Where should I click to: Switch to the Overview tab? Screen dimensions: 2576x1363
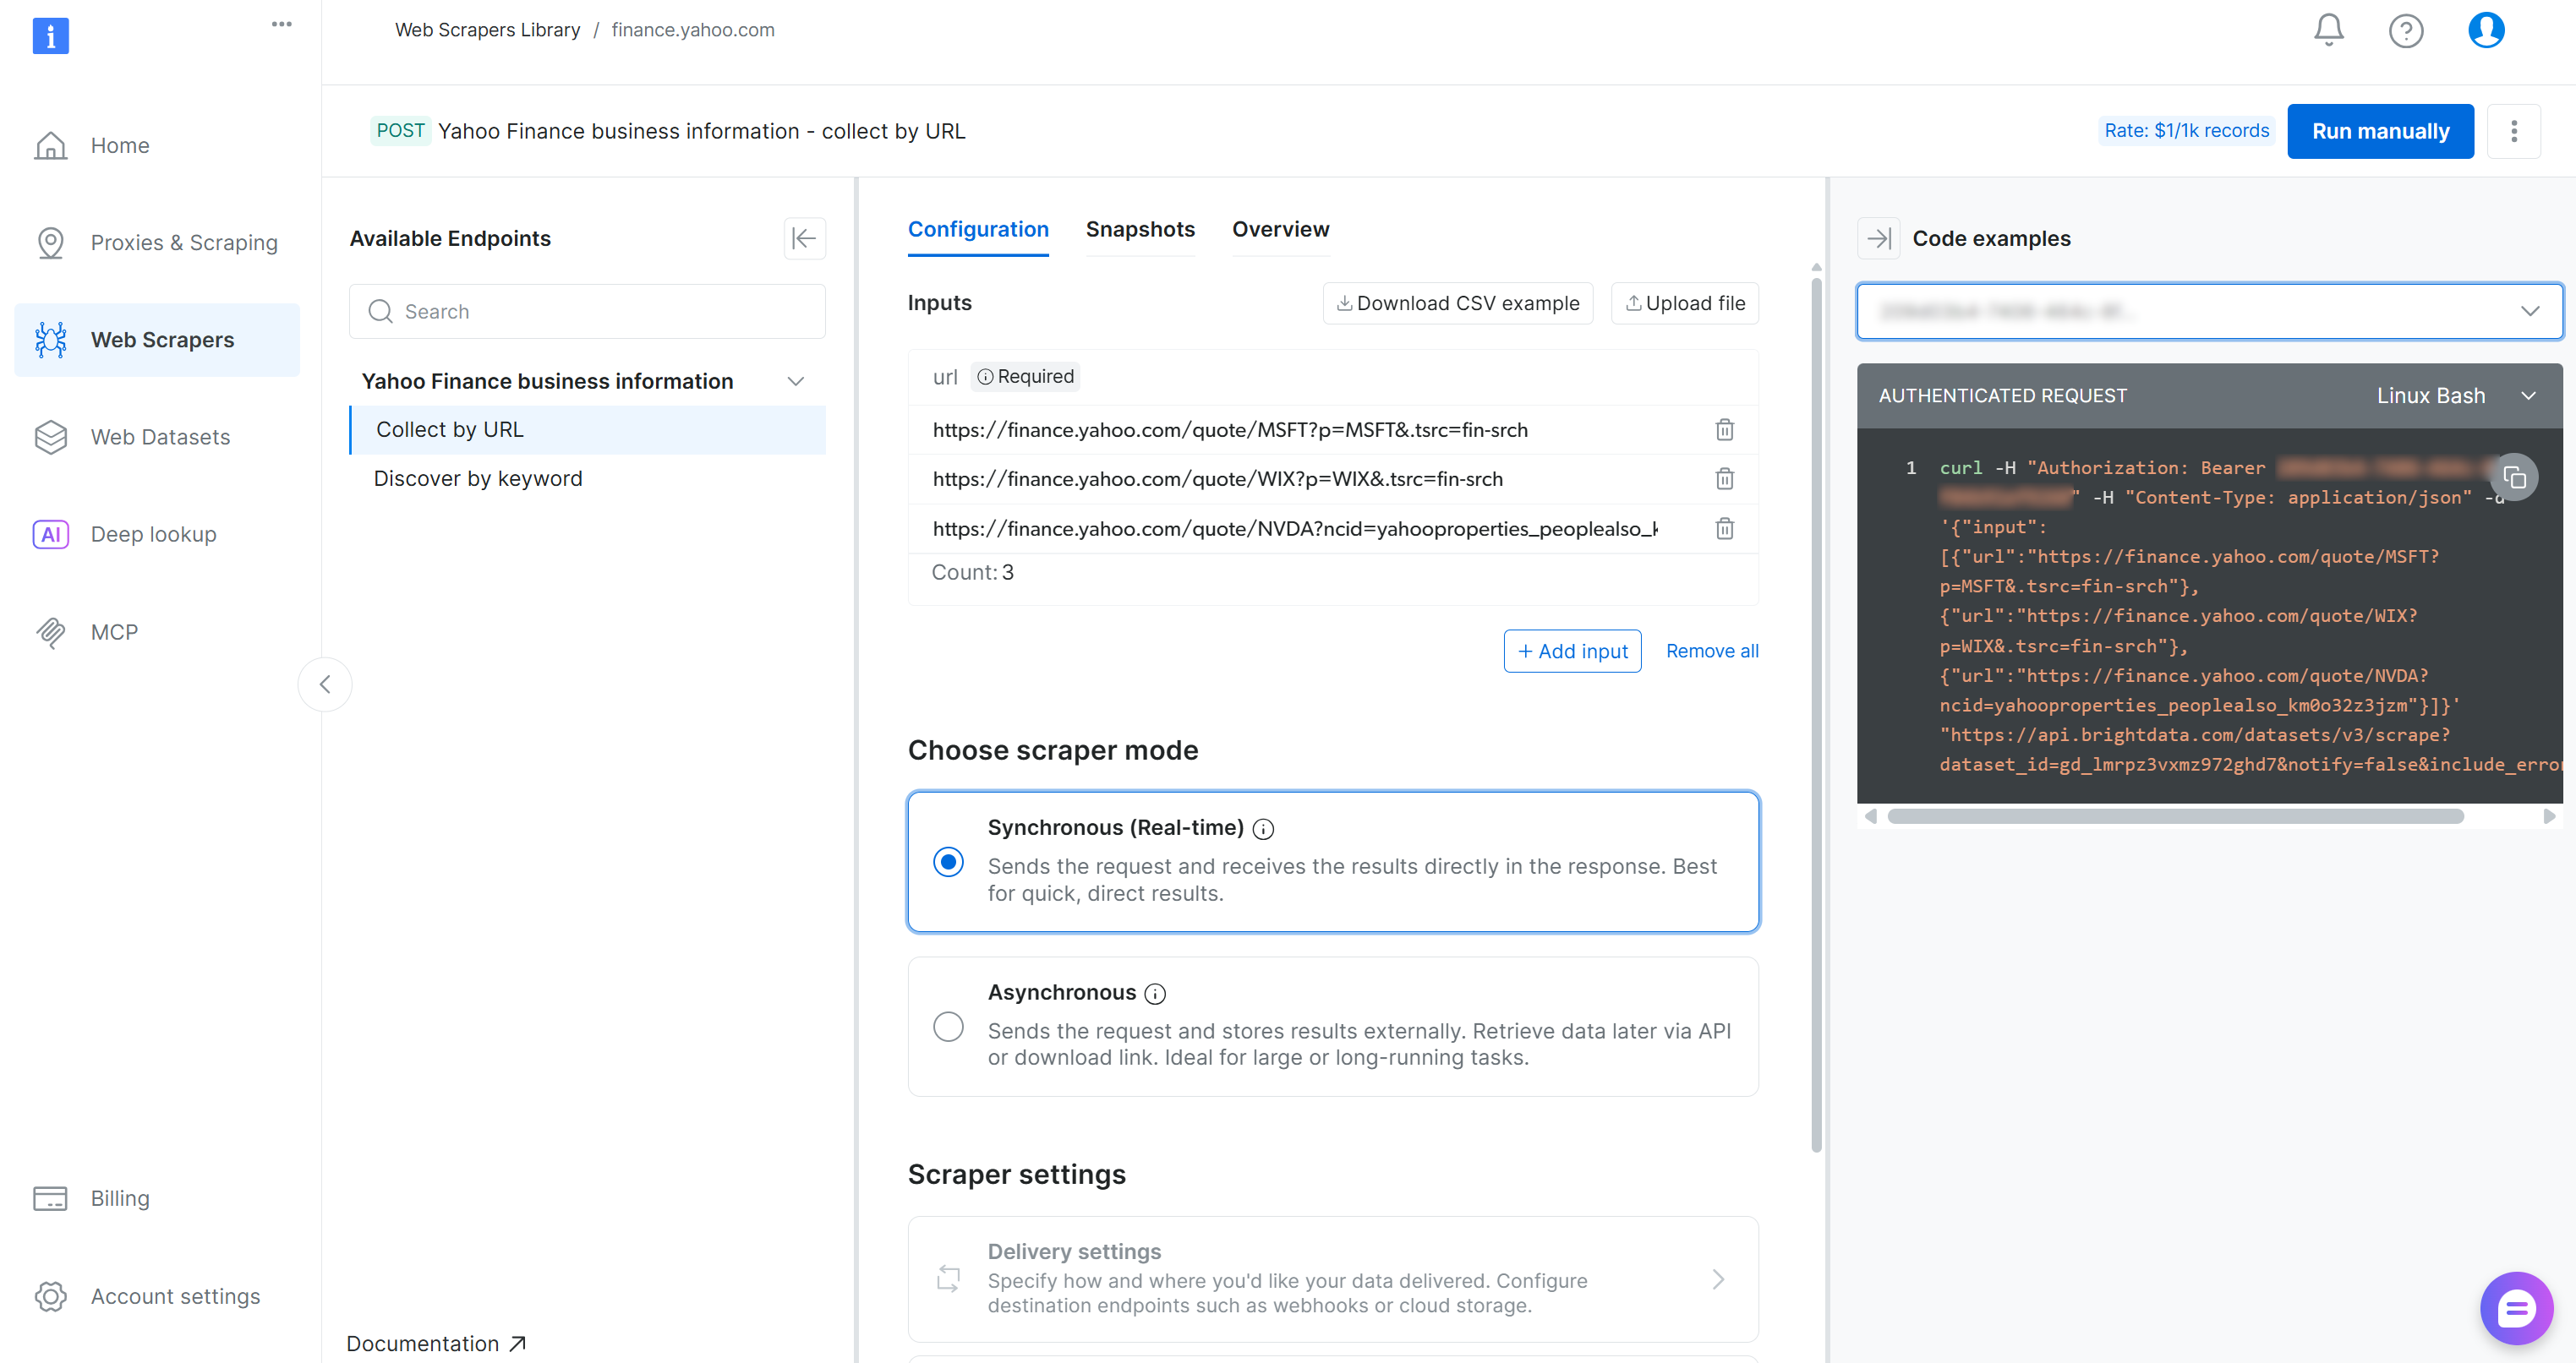click(x=1280, y=230)
